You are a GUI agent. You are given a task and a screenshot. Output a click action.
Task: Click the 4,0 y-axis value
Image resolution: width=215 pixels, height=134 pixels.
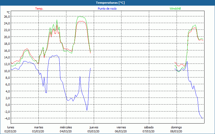pyautogui.click(x=8, y=91)
